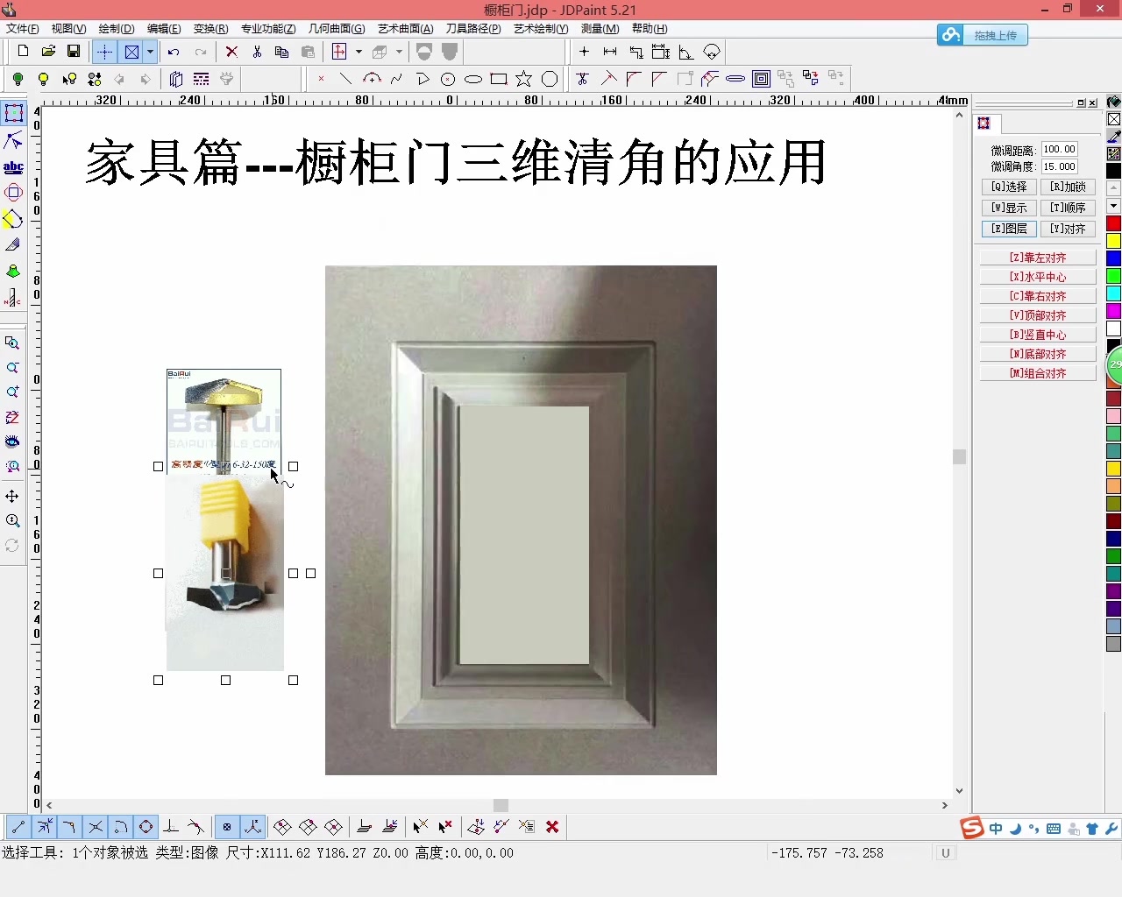Select the abc text tool
This screenshot has height=897, width=1122.
click(13, 166)
